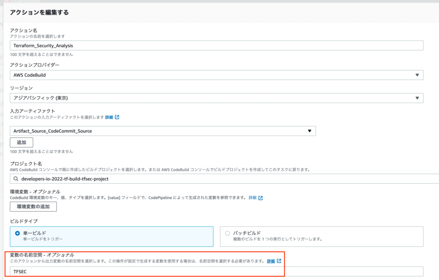Viewport: 439px width, 280px height.
Task: Click the 複数のビルドを 1 つの実行としてトリガーします text
Action: coord(278,239)
